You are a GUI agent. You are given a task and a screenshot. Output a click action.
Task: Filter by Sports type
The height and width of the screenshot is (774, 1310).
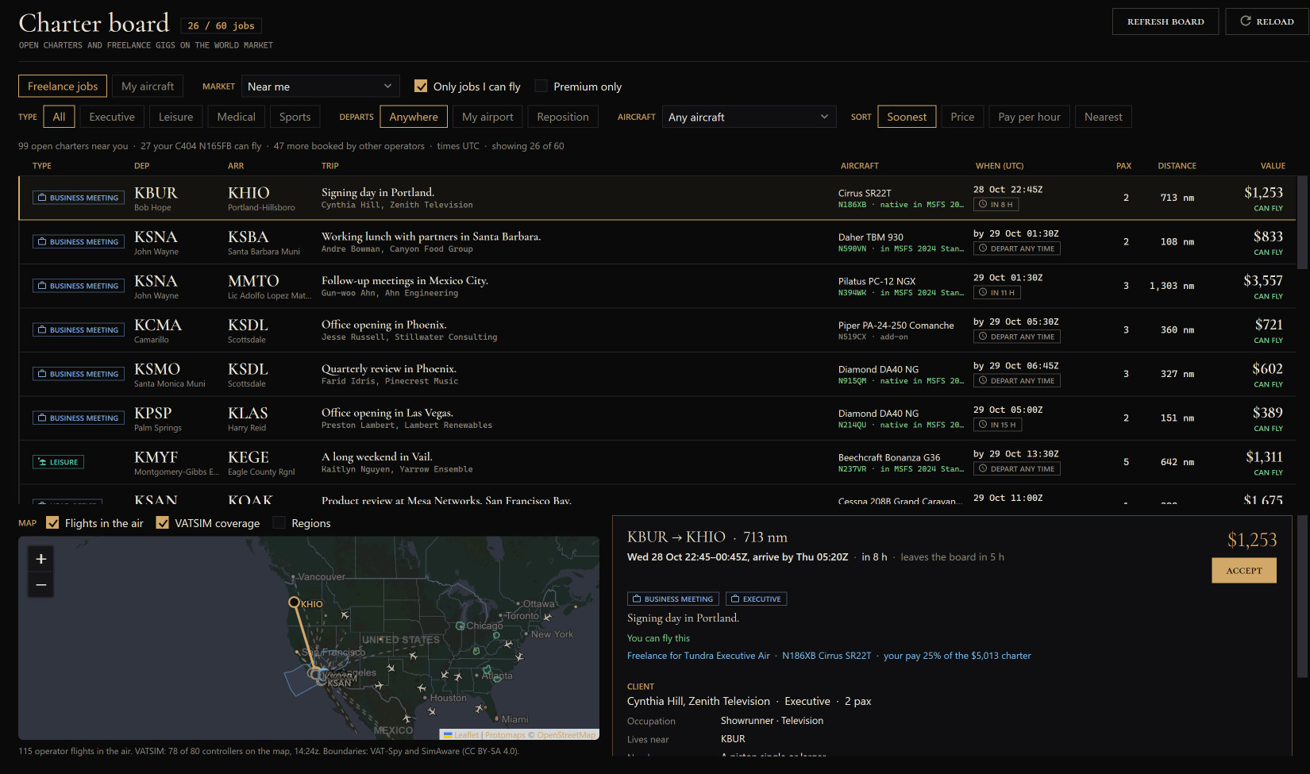(295, 117)
